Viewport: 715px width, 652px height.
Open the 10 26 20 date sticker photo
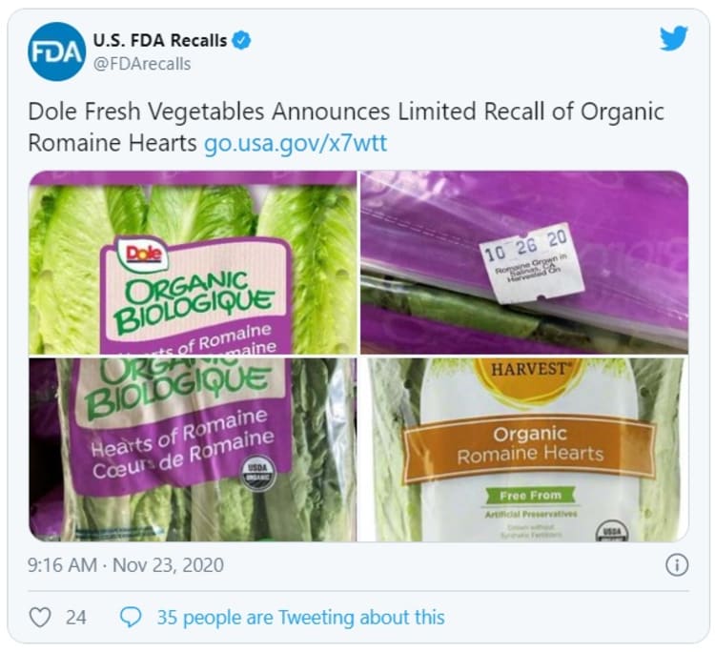pos(524,263)
